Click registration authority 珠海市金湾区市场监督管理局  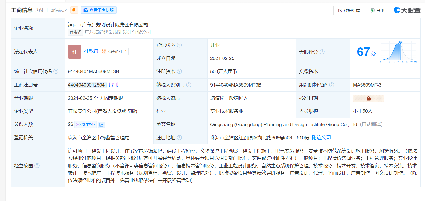[x=99, y=138]
